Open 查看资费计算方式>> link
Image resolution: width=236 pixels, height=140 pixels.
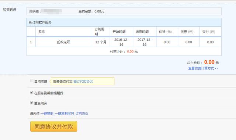click(203, 68)
